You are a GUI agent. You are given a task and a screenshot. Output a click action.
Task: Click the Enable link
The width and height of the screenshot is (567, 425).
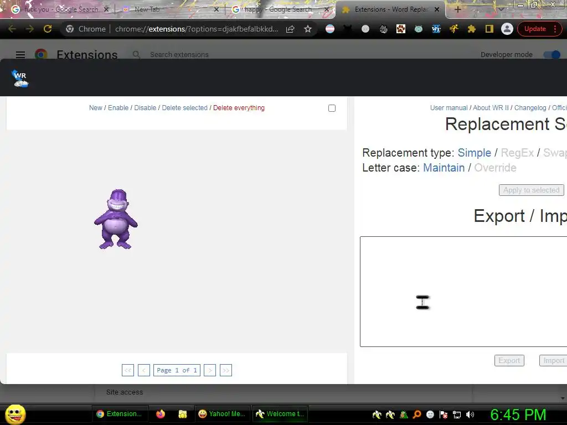tap(118, 108)
